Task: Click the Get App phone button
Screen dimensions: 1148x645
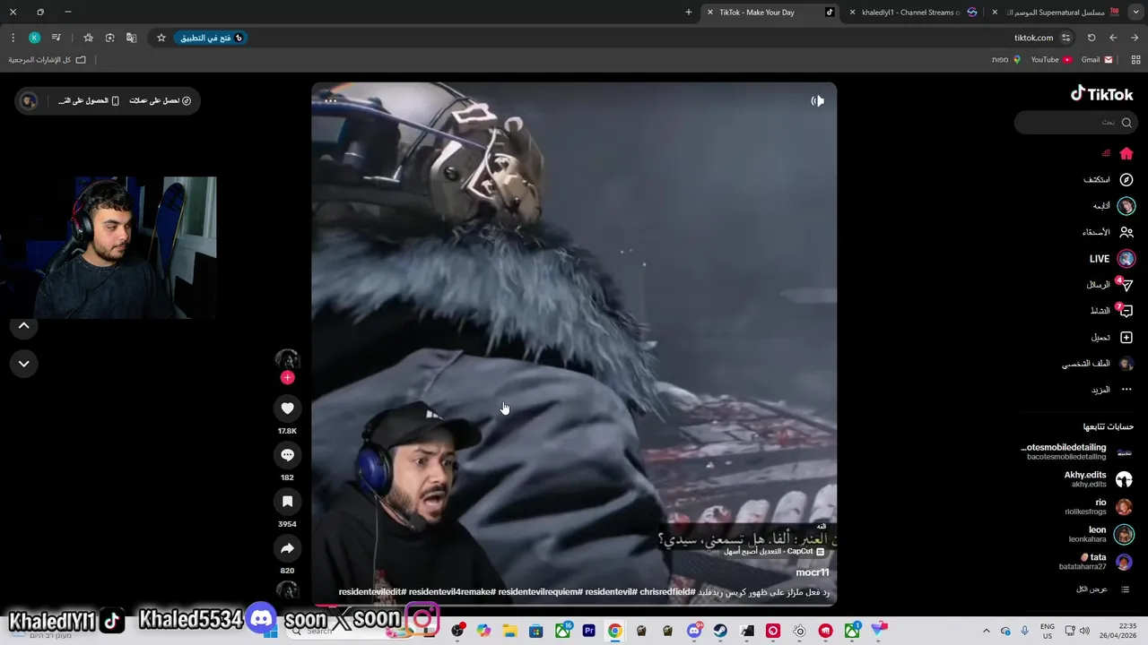Action: pos(89,100)
